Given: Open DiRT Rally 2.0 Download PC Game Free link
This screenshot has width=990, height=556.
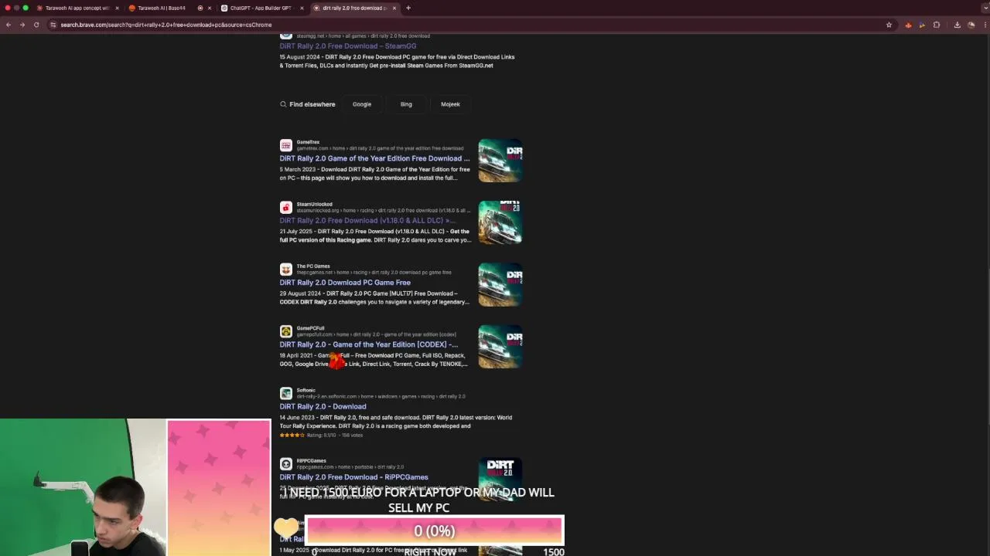Looking at the screenshot, I should 345,283.
